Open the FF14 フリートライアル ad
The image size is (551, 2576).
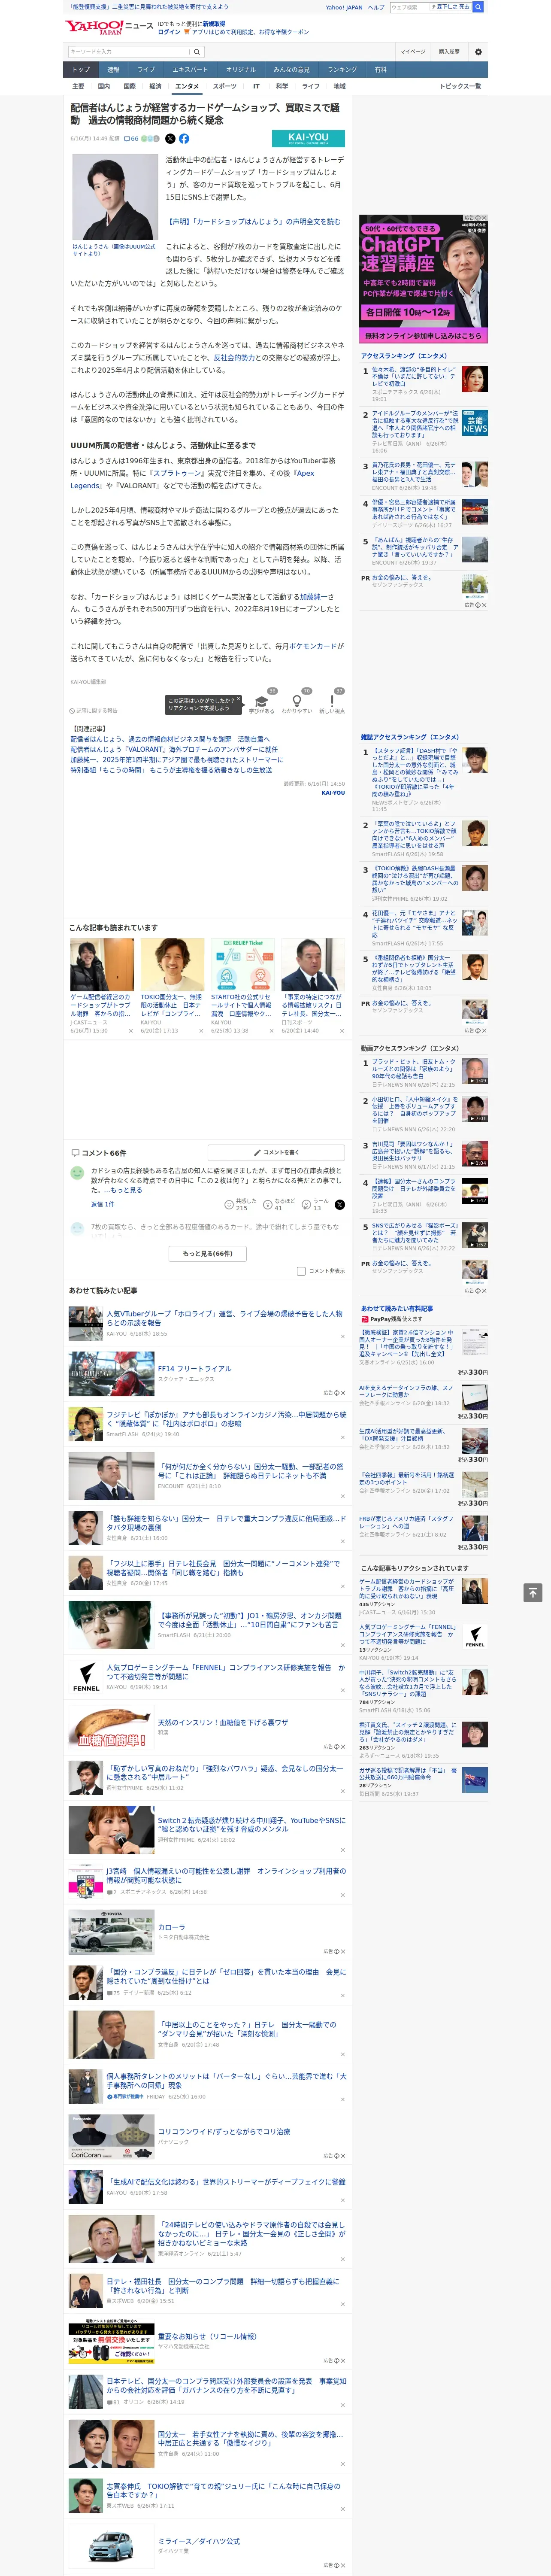(x=194, y=1369)
